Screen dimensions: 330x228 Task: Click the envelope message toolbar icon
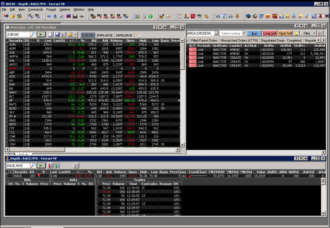click(301, 16)
